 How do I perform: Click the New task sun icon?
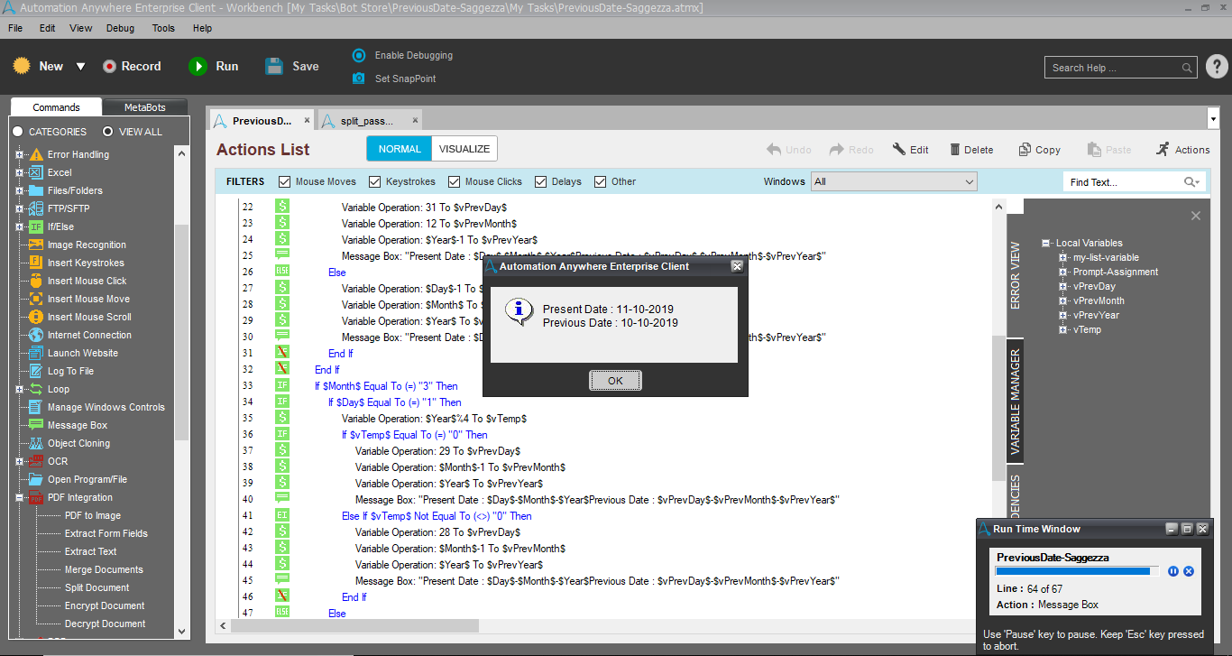tap(22, 66)
